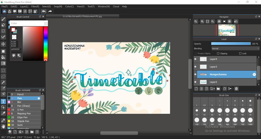This screenshot has width=261, height=139.
Task: Pick the Eyedropper tool
Action: [3, 120]
